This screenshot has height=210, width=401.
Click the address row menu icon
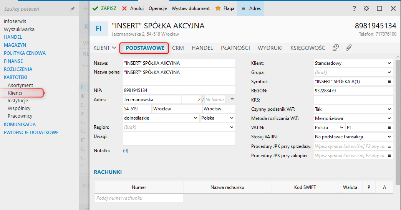click(232, 100)
